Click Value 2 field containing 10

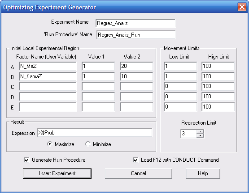tap(136, 76)
